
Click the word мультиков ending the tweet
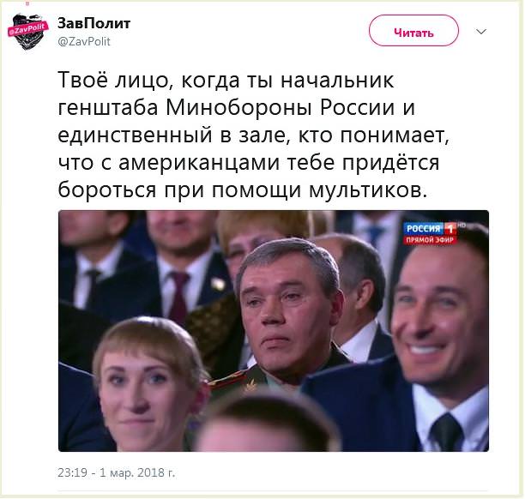click(x=367, y=189)
